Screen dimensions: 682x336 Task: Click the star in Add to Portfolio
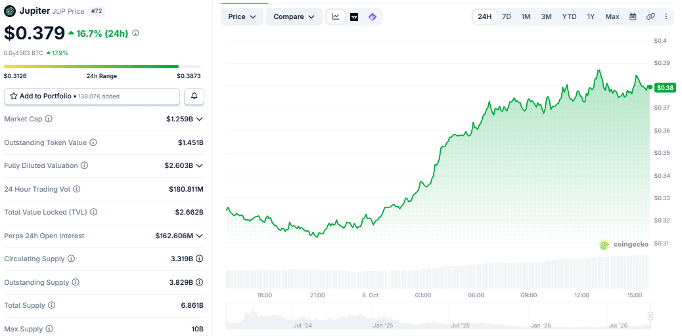[14, 96]
